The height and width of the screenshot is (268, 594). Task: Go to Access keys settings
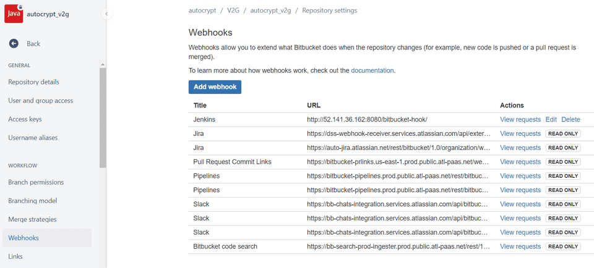pyautogui.click(x=25, y=119)
